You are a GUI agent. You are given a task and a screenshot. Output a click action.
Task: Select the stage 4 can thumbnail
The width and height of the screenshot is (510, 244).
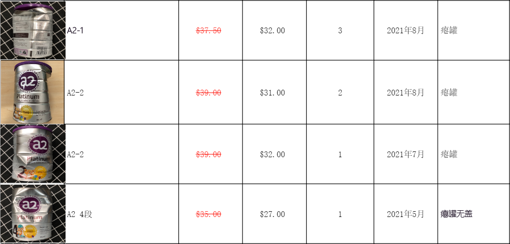(x=33, y=214)
